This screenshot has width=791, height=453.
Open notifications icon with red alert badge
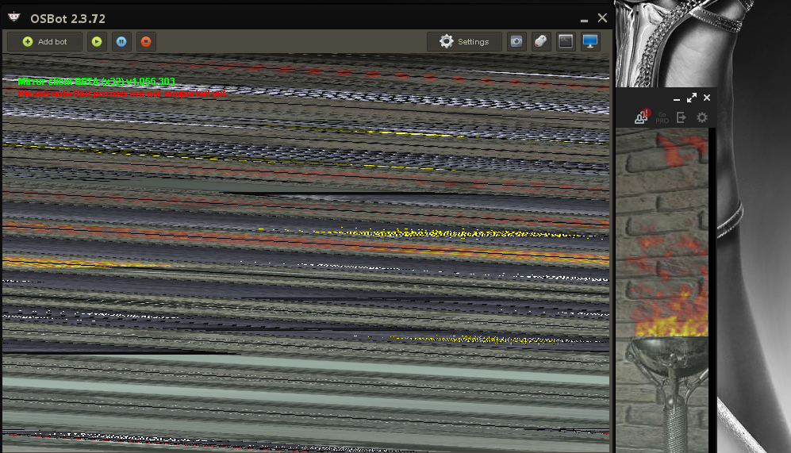pos(642,117)
